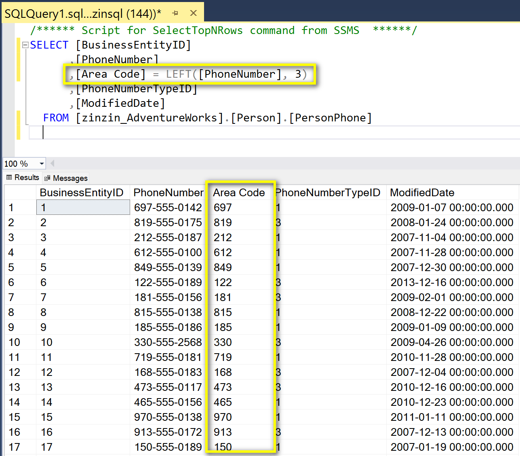
Task: Click phone number cell 212-555-0187
Action: pyautogui.click(x=168, y=238)
